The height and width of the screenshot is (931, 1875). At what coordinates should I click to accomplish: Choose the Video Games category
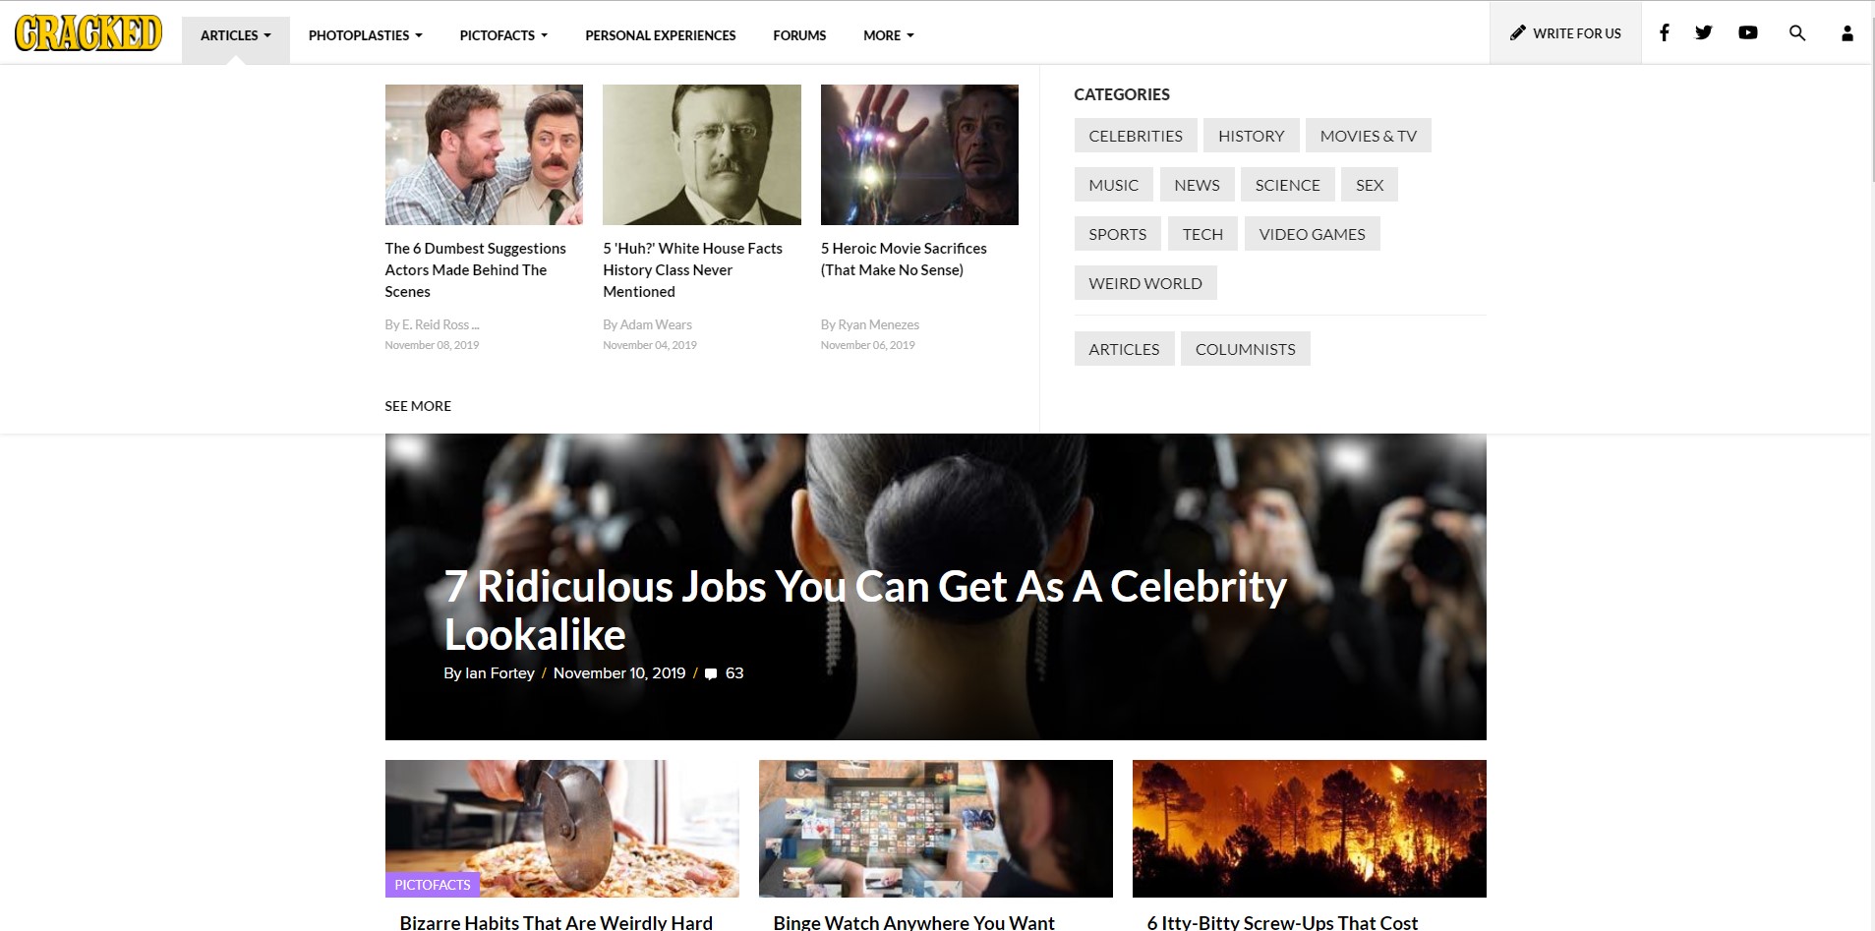pyautogui.click(x=1312, y=234)
